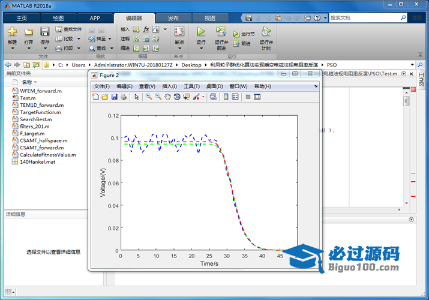Click Open File icon in Figure 2 toolbar

click(104, 97)
